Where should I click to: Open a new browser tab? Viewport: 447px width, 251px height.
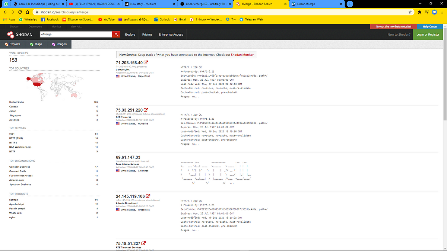(350, 4)
